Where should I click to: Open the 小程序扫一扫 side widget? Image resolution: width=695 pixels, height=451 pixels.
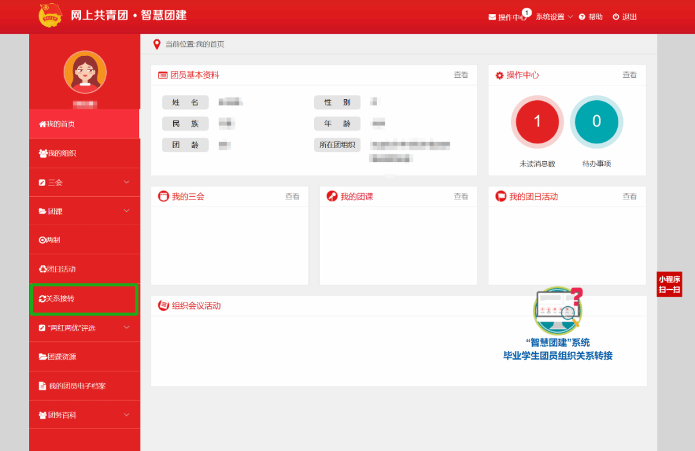pos(669,284)
